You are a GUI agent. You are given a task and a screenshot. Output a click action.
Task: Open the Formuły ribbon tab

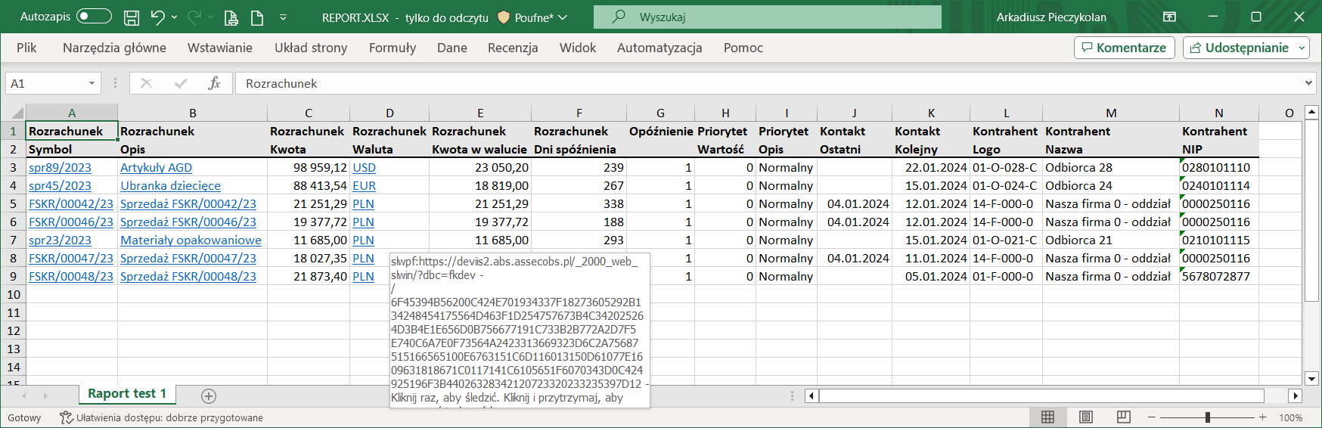pos(392,48)
